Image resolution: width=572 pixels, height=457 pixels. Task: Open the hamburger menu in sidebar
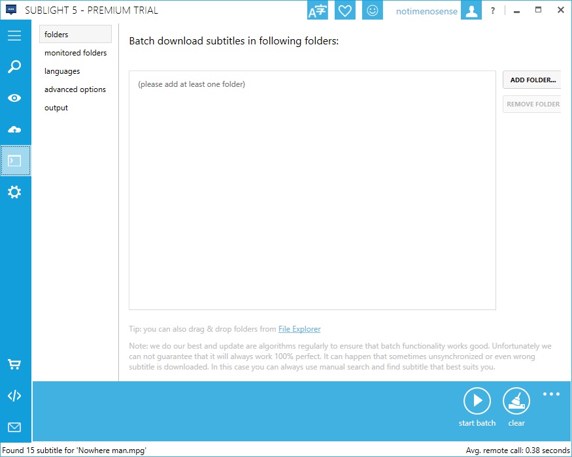point(14,35)
